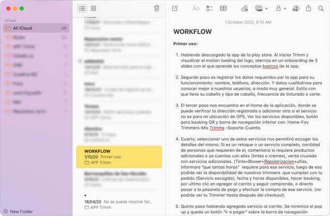This screenshot has width=330, height=216.
Task: Open search with magnifier icon
Action: coord(321,8)
